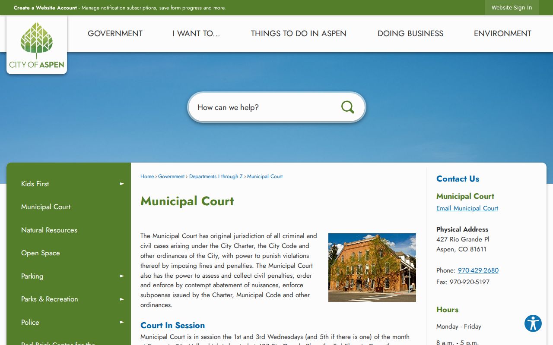Select Municipal Court in sidebar
The image size is (553, 345).
(x=46, y=207)
